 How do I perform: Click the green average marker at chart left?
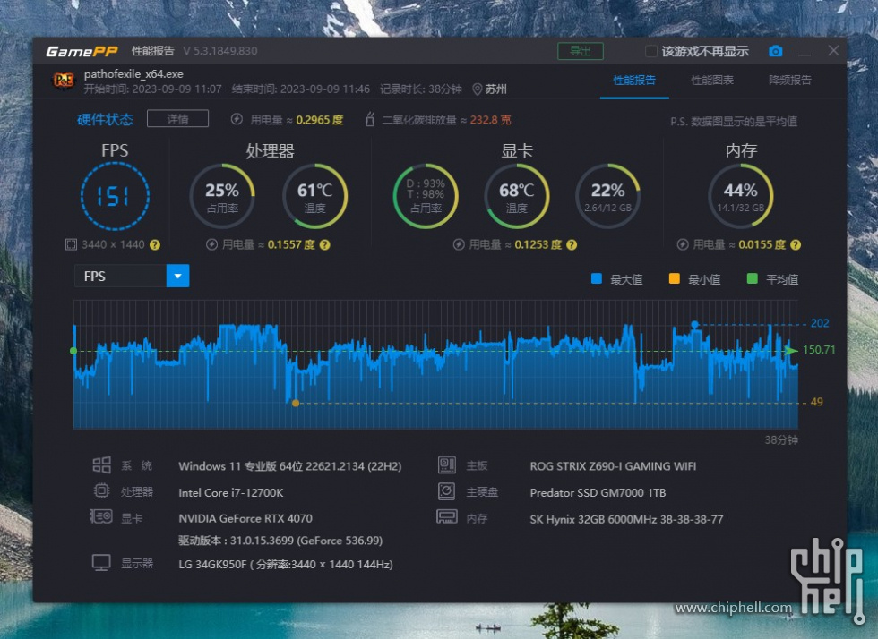(x=73, y=351)
